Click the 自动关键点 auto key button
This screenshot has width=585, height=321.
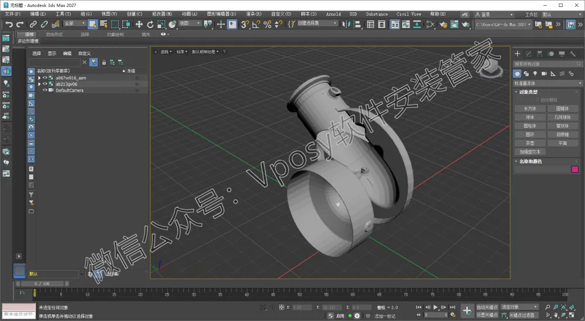tap(487, 307)
